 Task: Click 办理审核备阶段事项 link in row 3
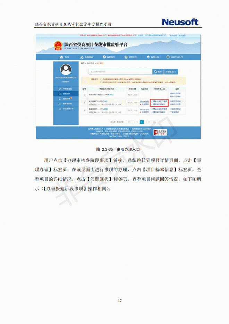click(x=159, y=109)
